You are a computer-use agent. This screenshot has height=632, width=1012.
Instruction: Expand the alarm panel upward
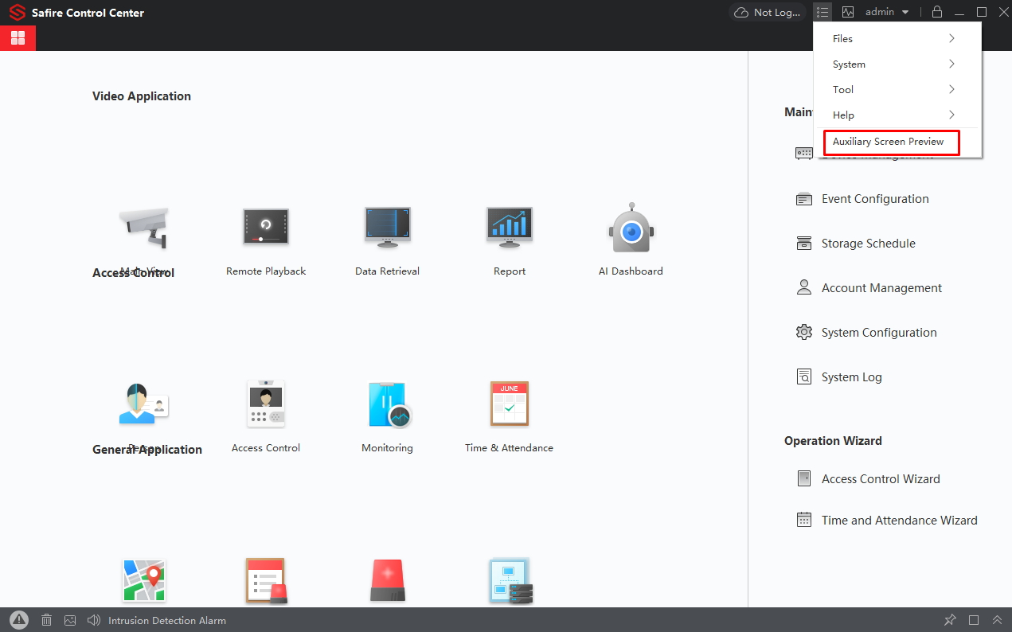(x=997, y=620)
